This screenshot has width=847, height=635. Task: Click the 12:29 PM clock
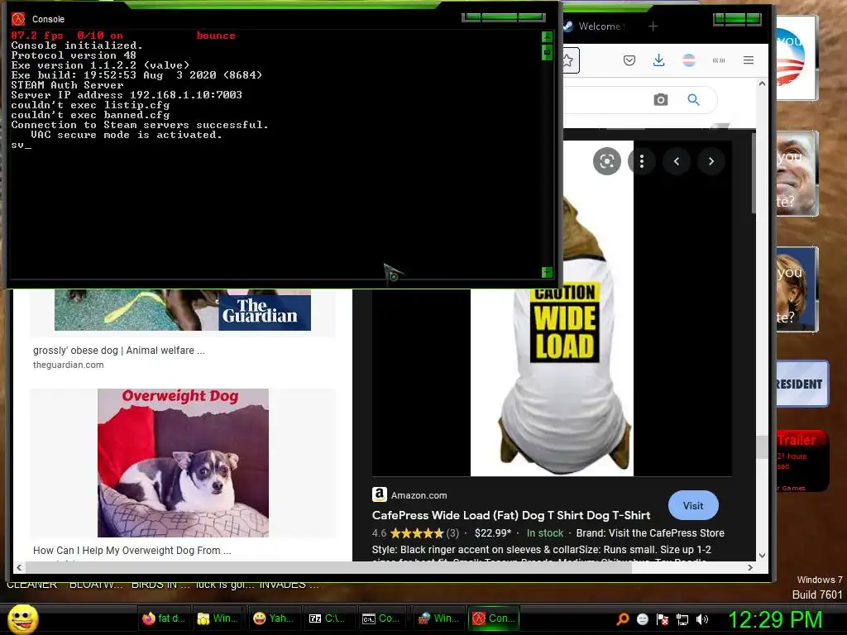tap(775, 619)
